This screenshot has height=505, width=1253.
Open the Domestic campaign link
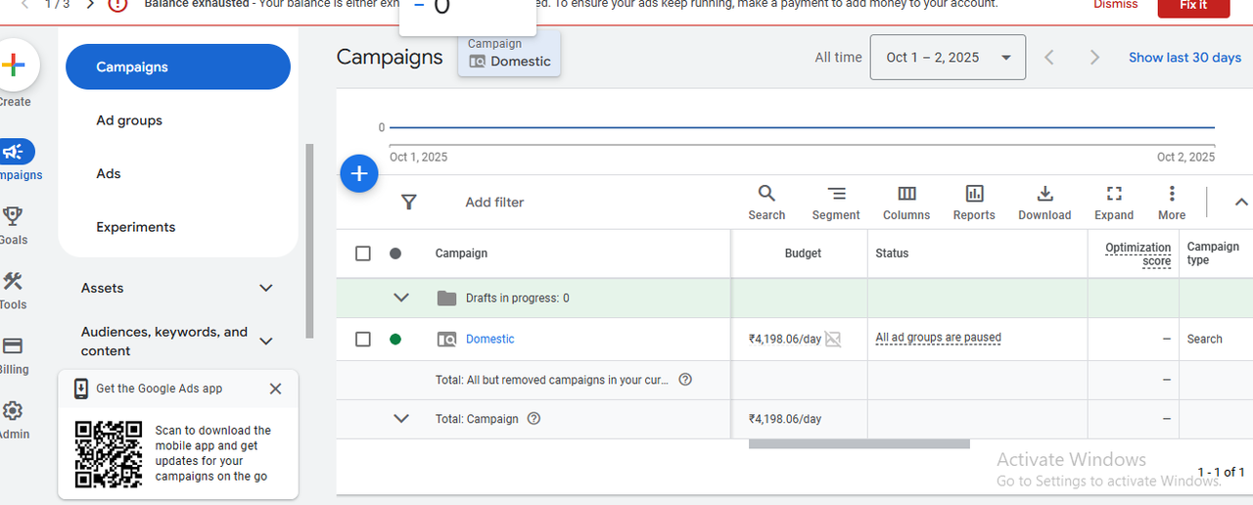tap(489, 340)
